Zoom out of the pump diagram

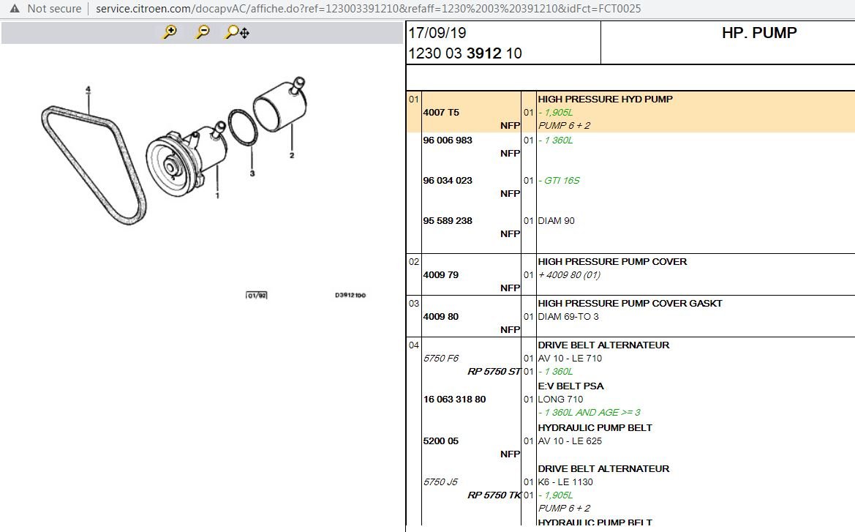pyautogui.click(x=203, y=32)
